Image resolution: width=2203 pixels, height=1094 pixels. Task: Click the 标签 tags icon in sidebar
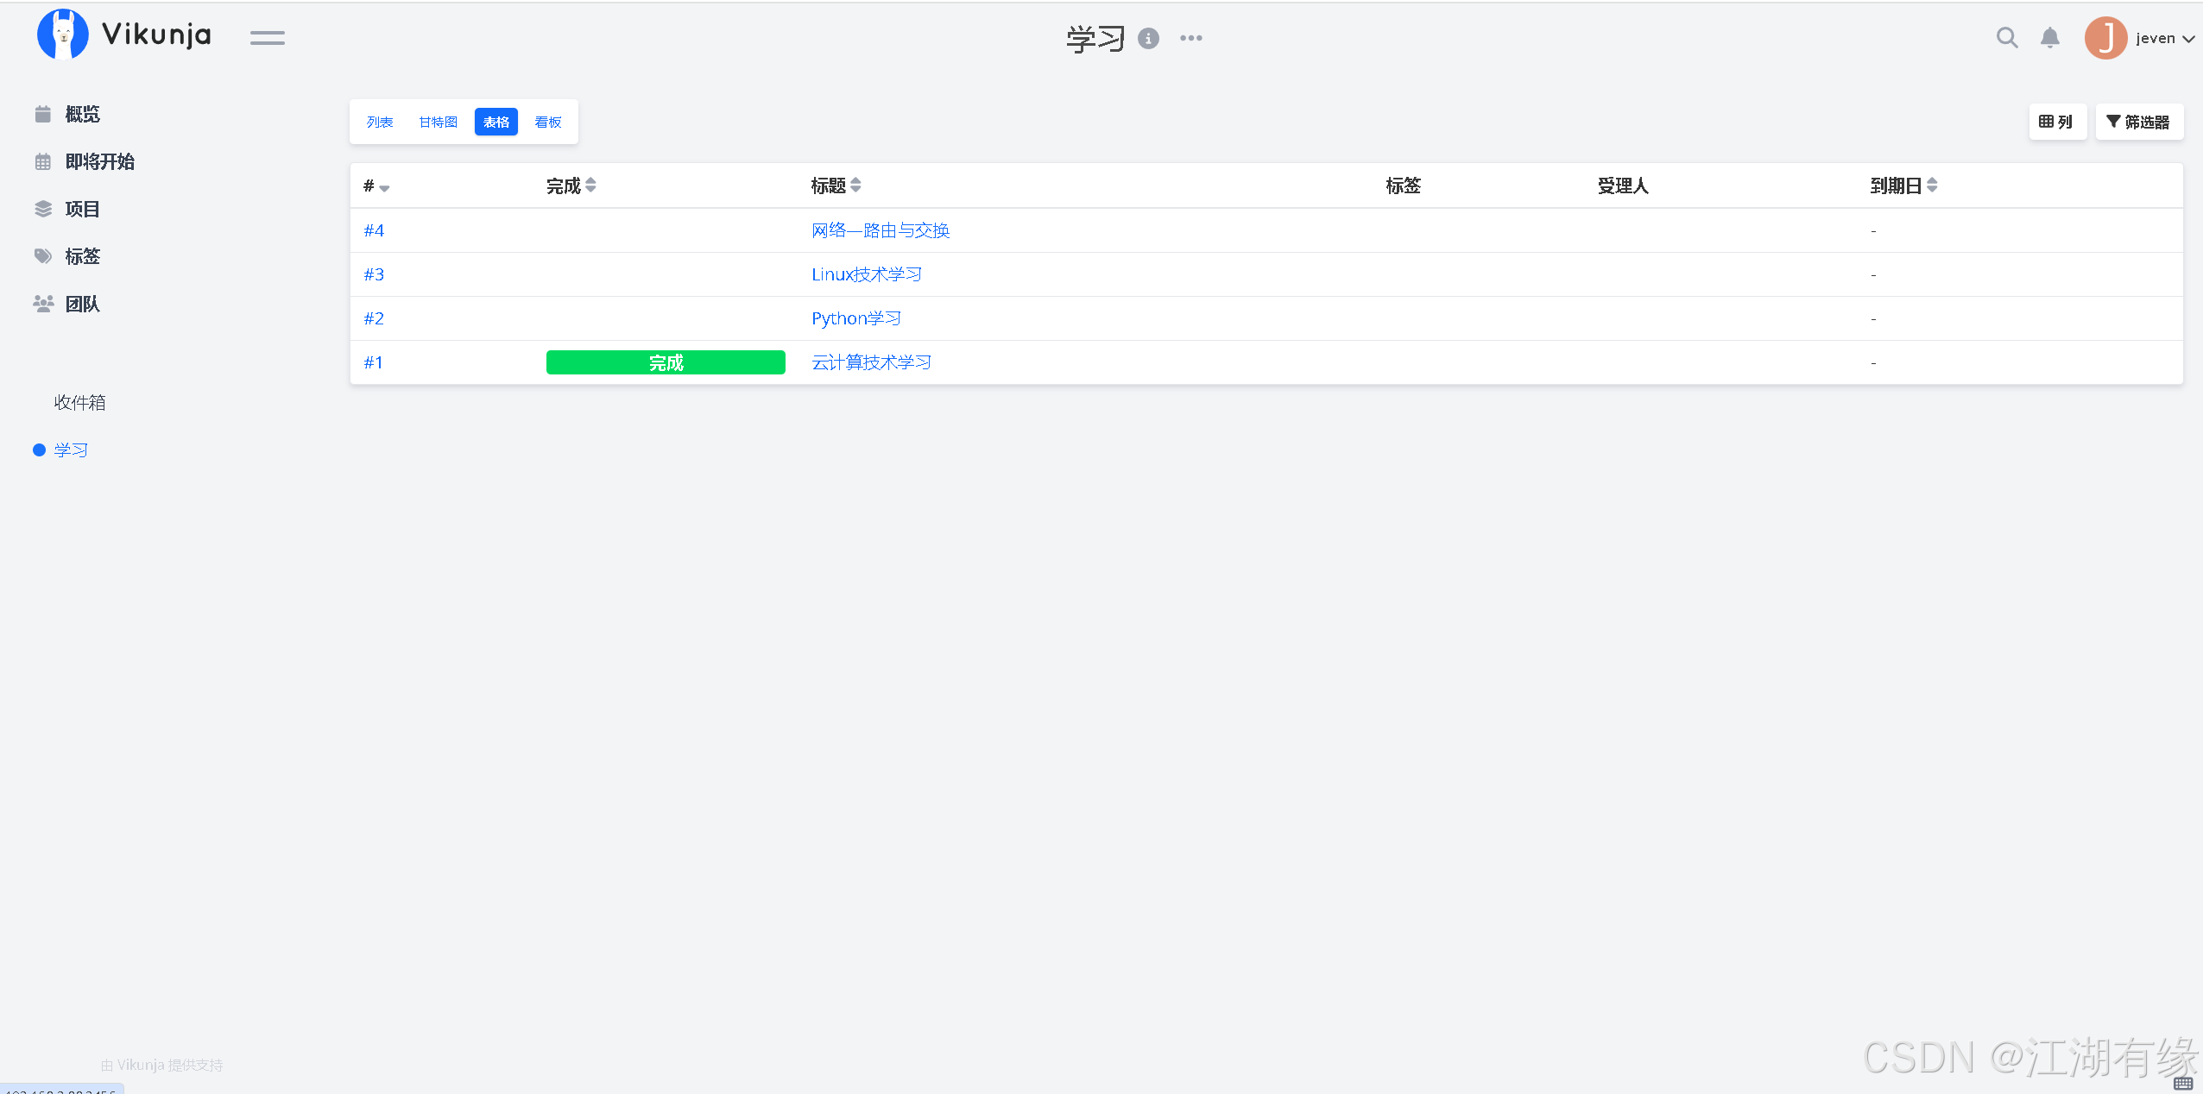tap(43, 256)
